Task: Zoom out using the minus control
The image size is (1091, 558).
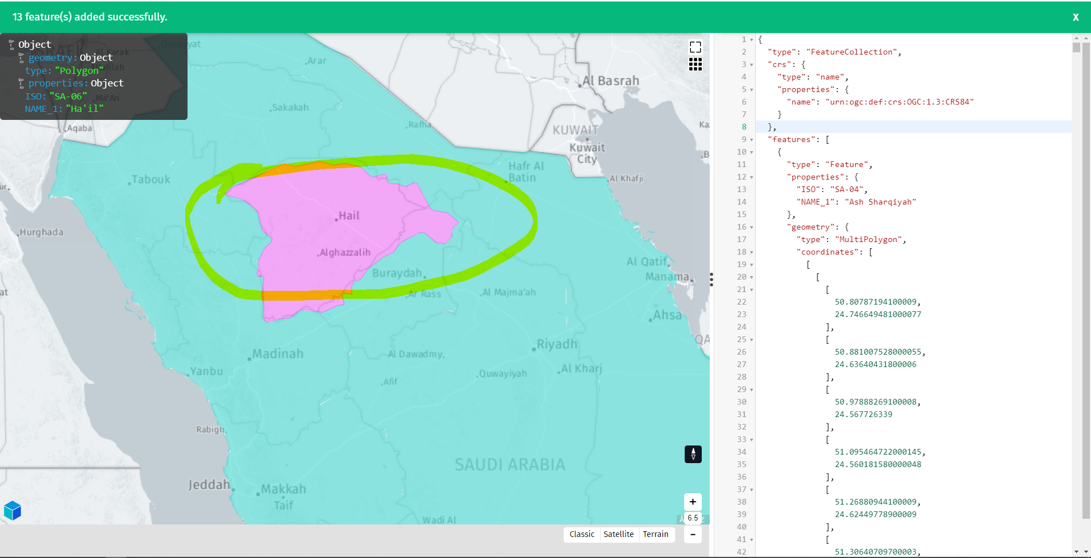Action: tap(692, 535)
